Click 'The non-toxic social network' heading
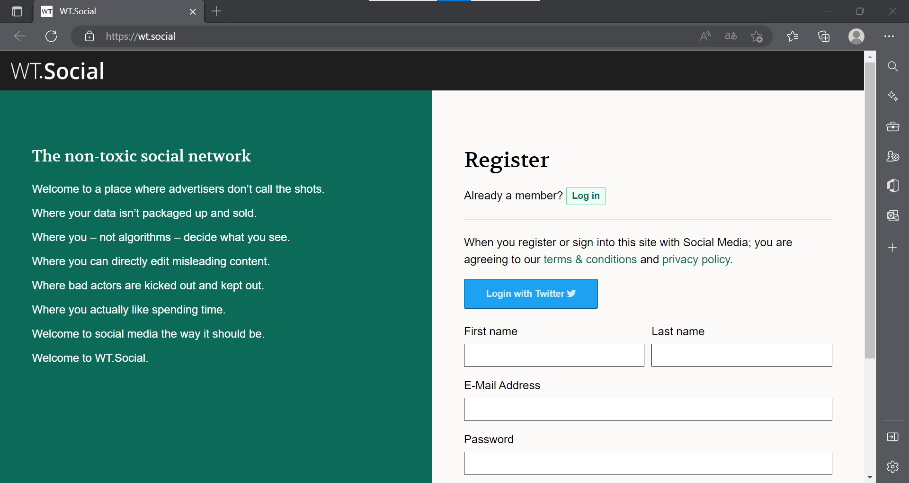The width and height of the screenshot is (909, 483). [x=141, y=156]
